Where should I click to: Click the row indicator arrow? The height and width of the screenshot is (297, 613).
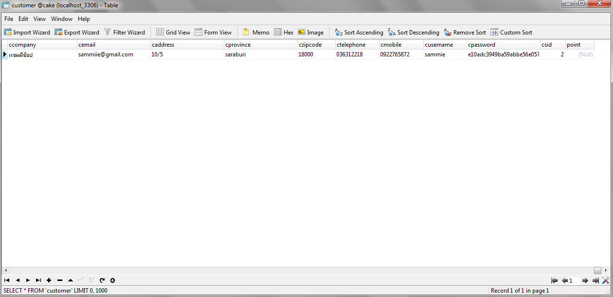point(5,54)
